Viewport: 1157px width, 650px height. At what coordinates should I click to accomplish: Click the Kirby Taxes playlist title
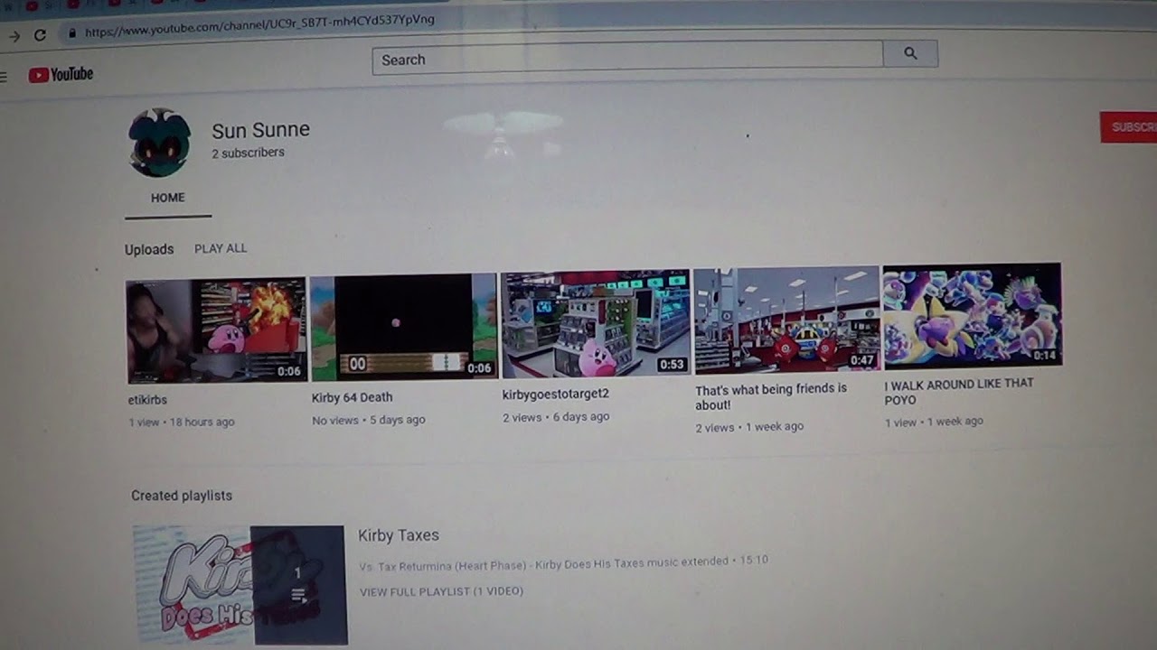(399, 535)
